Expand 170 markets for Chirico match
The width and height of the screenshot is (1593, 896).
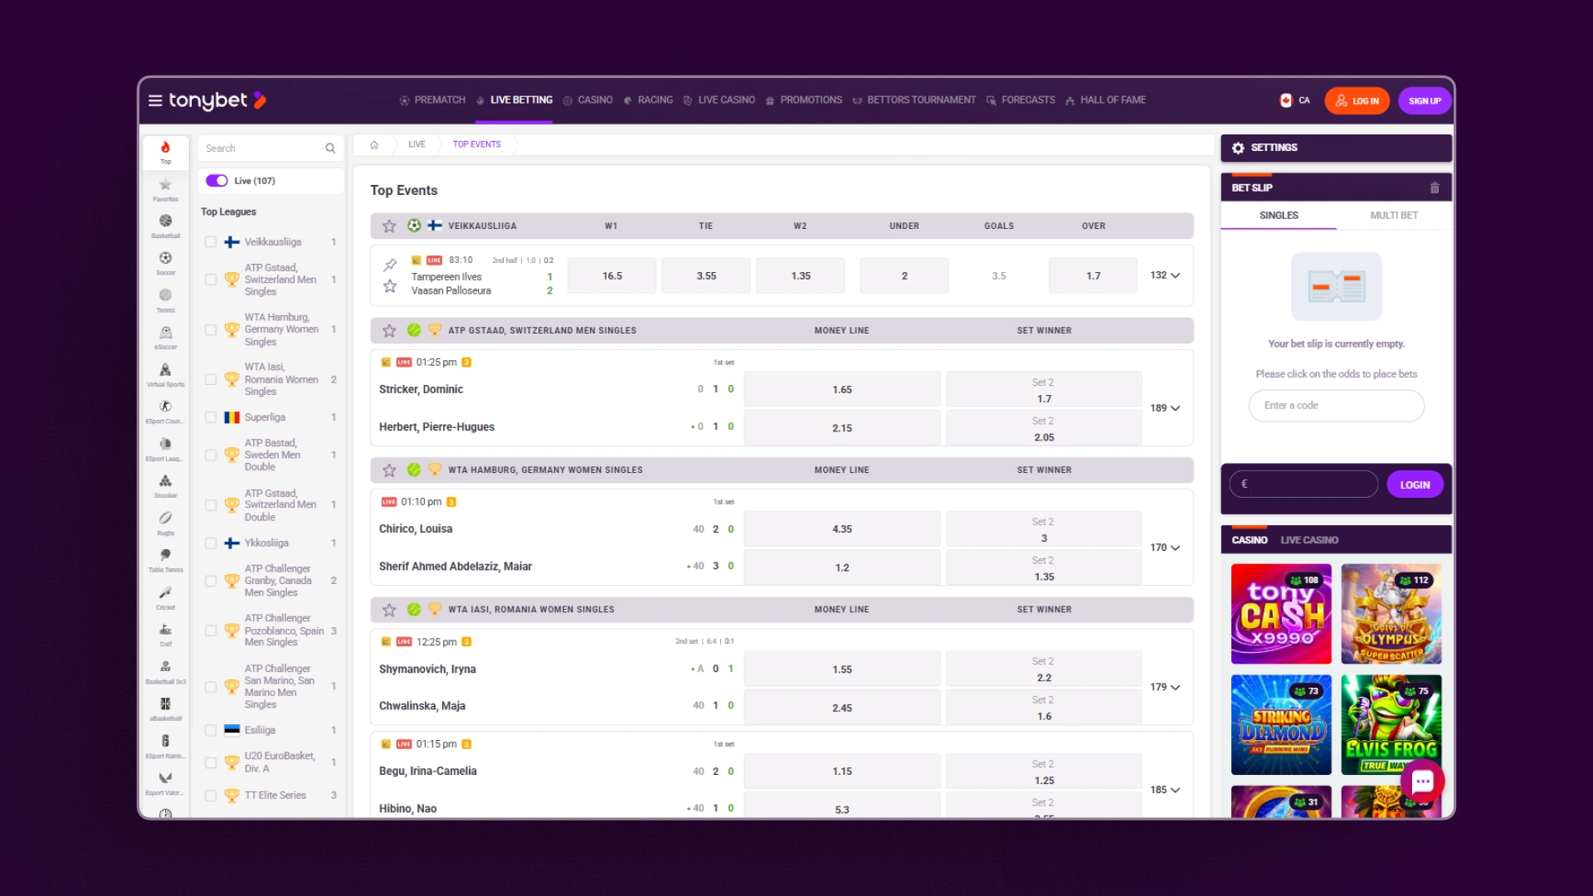(1165, 548)
